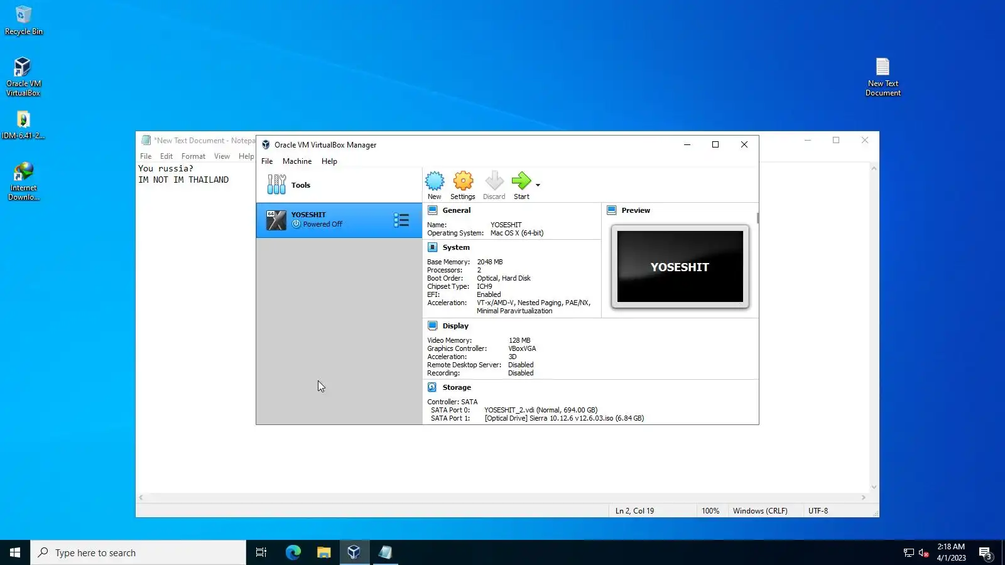Viewport: 1005px width, 565px height.
Task: Open Notepad File menu
Action: 146,156
